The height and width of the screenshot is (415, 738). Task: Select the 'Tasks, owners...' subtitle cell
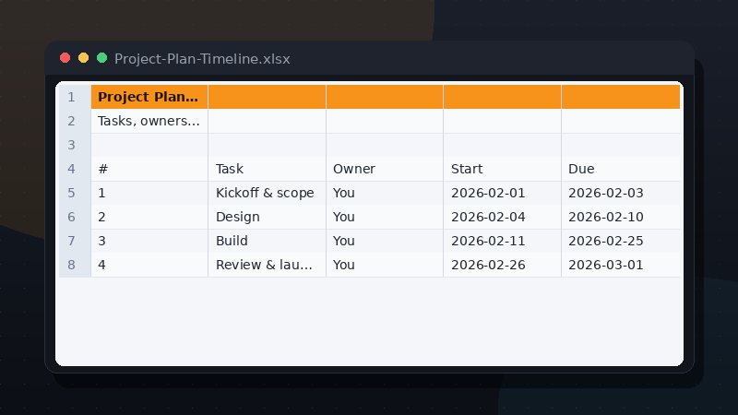click(149, 121)
